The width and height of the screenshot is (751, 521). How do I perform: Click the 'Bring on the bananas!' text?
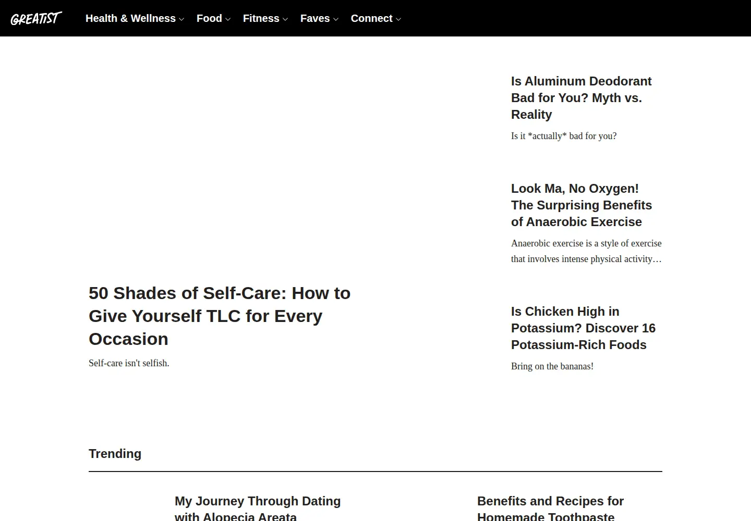552,366
